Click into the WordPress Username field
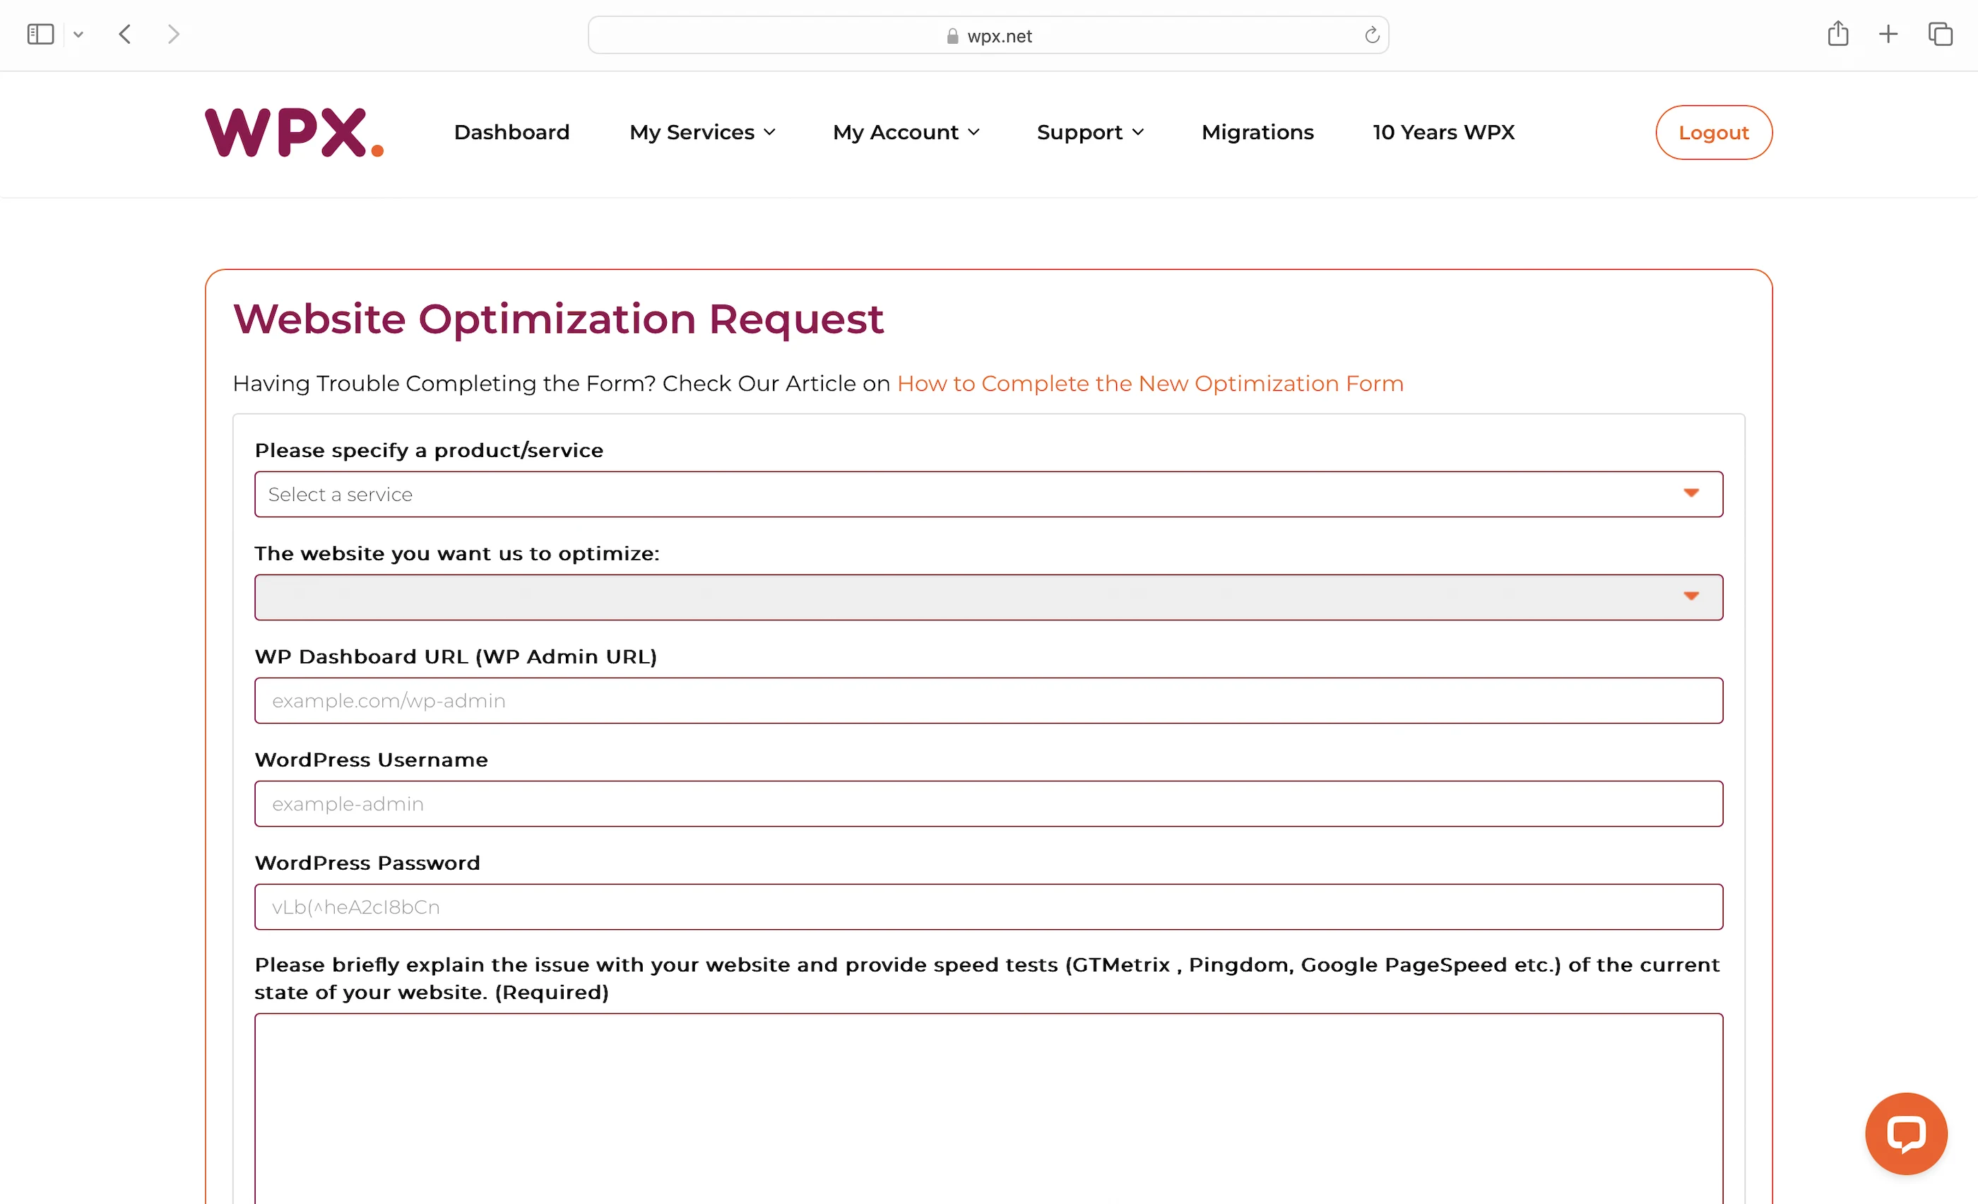Image resolution: width=1978 pixels, height=1204 pixels. [x=988, y=803]
